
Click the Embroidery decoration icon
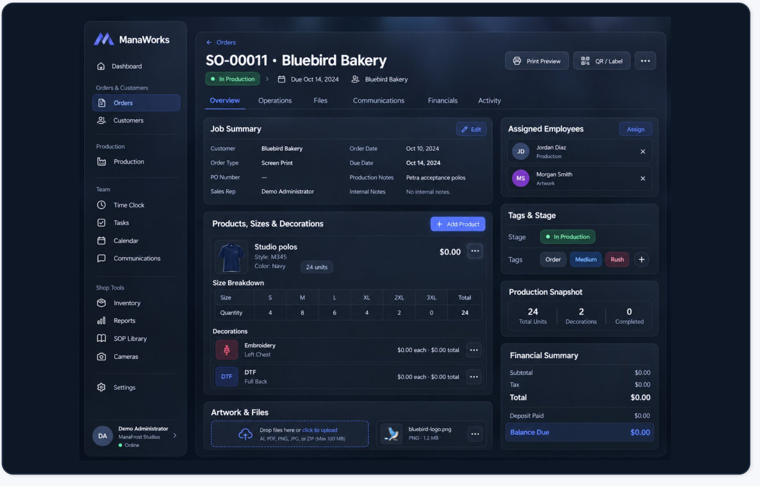226,349
